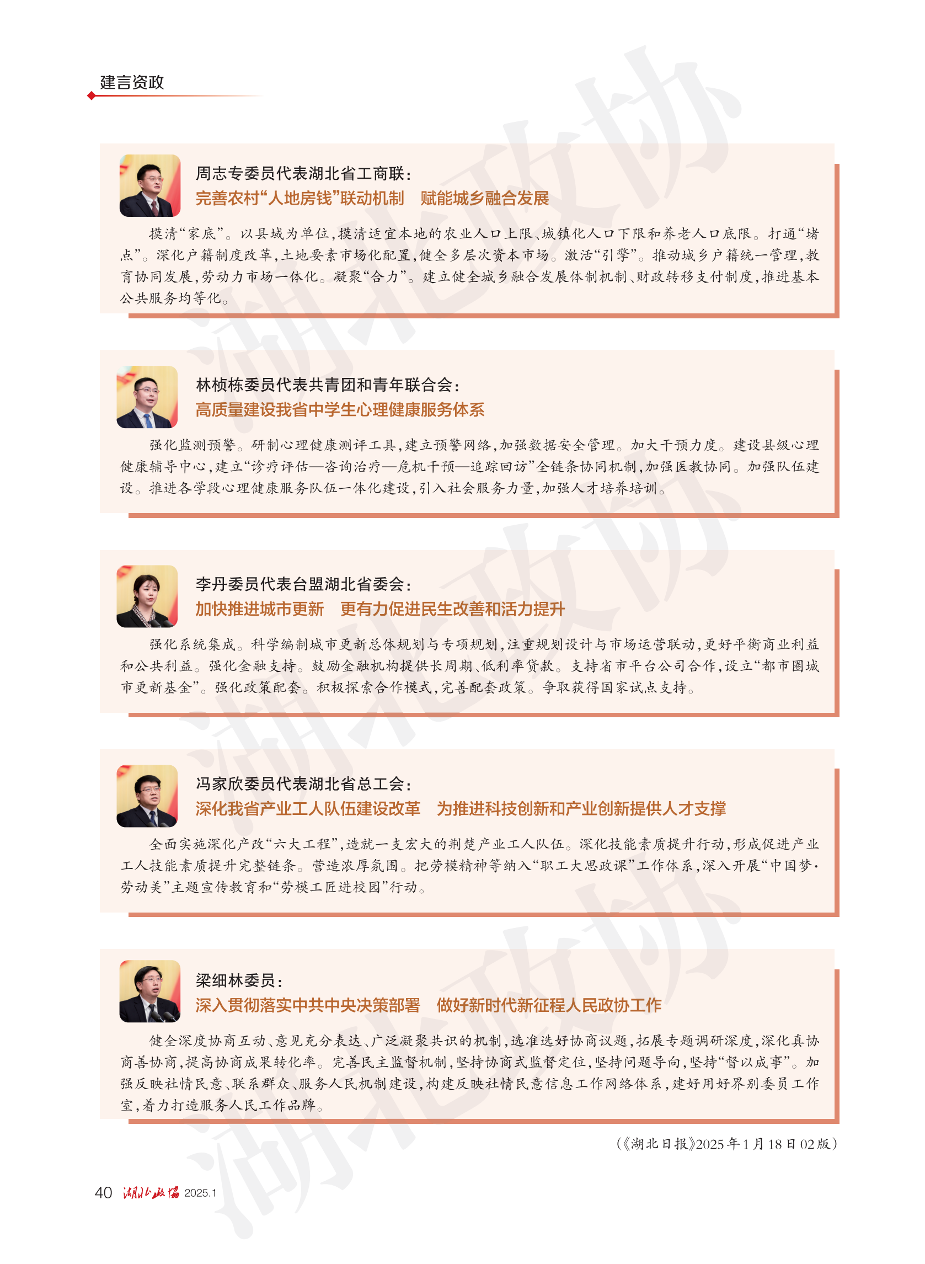Open 林桢栋's portrait photo

point(147,397)
